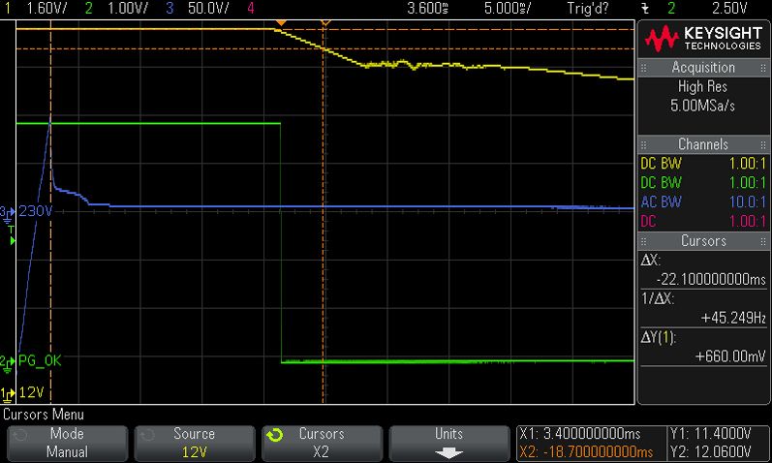This screenshot has width=772, height=463.
Task: Click the blue AC BW channel 3 row
Action: click(x=703, y=201)
